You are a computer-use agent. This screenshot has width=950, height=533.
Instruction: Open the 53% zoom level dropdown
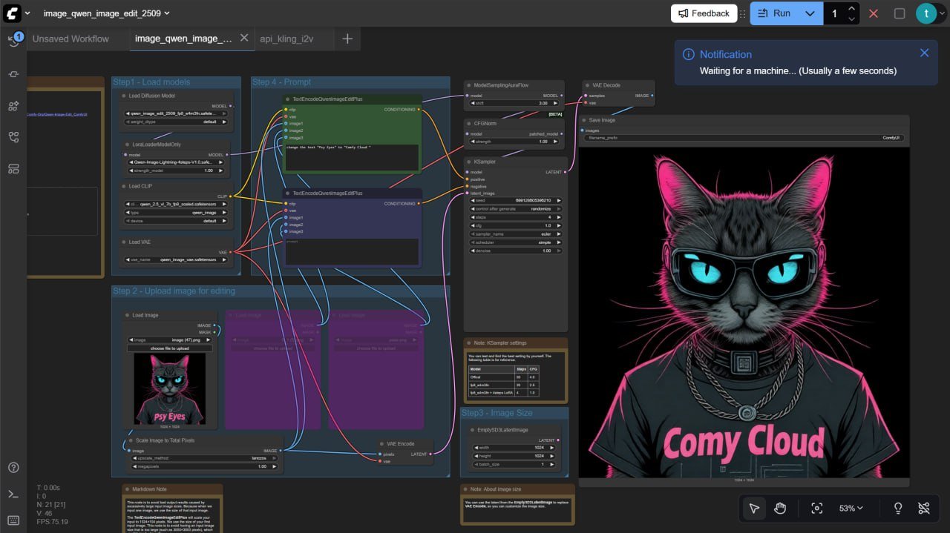tap(851, 509)
